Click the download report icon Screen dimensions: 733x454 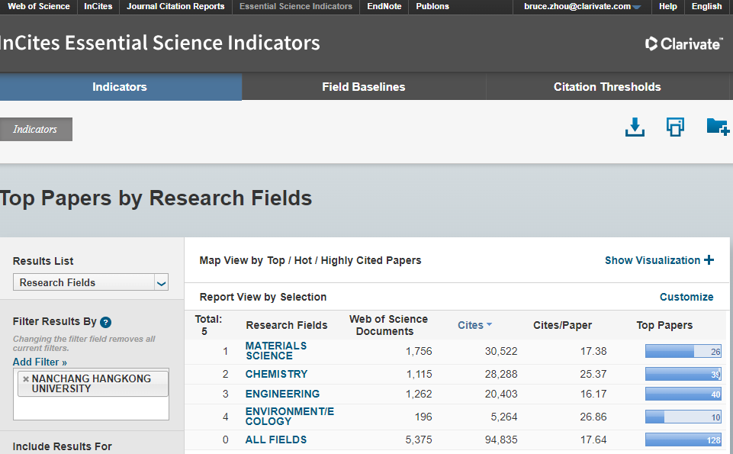pyautogui.click(x=635, y=127)
